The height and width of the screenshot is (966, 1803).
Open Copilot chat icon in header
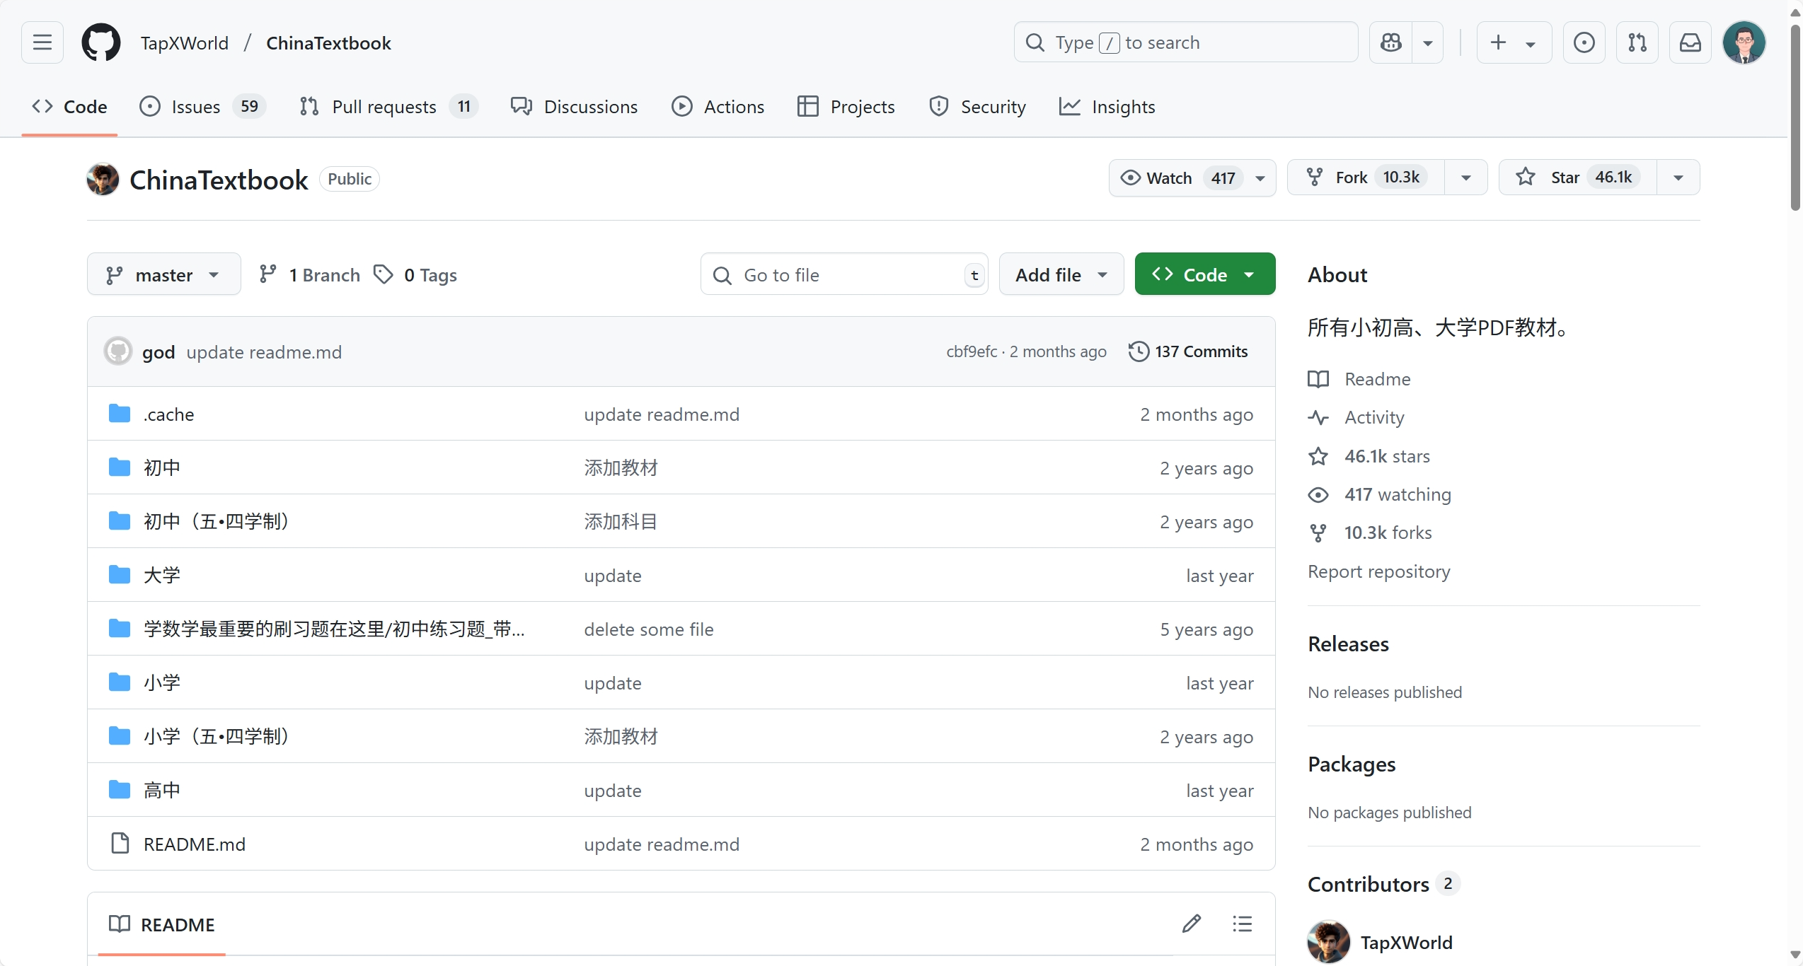tap(1391, 42)
